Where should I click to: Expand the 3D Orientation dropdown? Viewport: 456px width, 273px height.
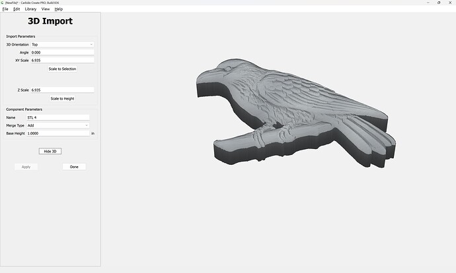62,45
